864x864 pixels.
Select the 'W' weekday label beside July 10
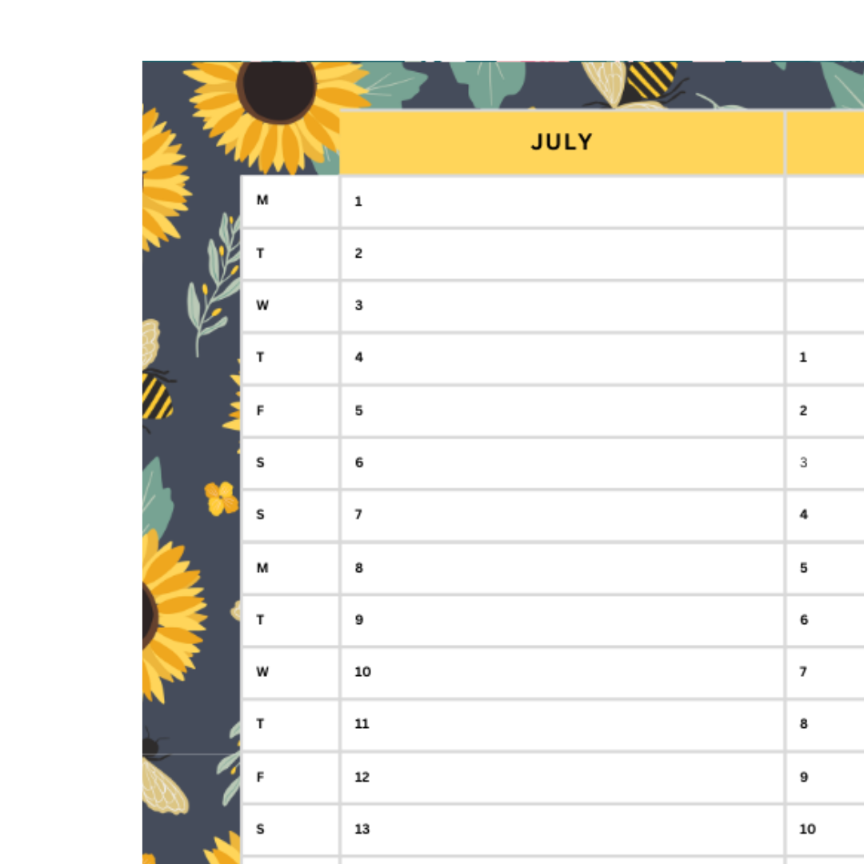pyautogui.click(x=262, y=672)
